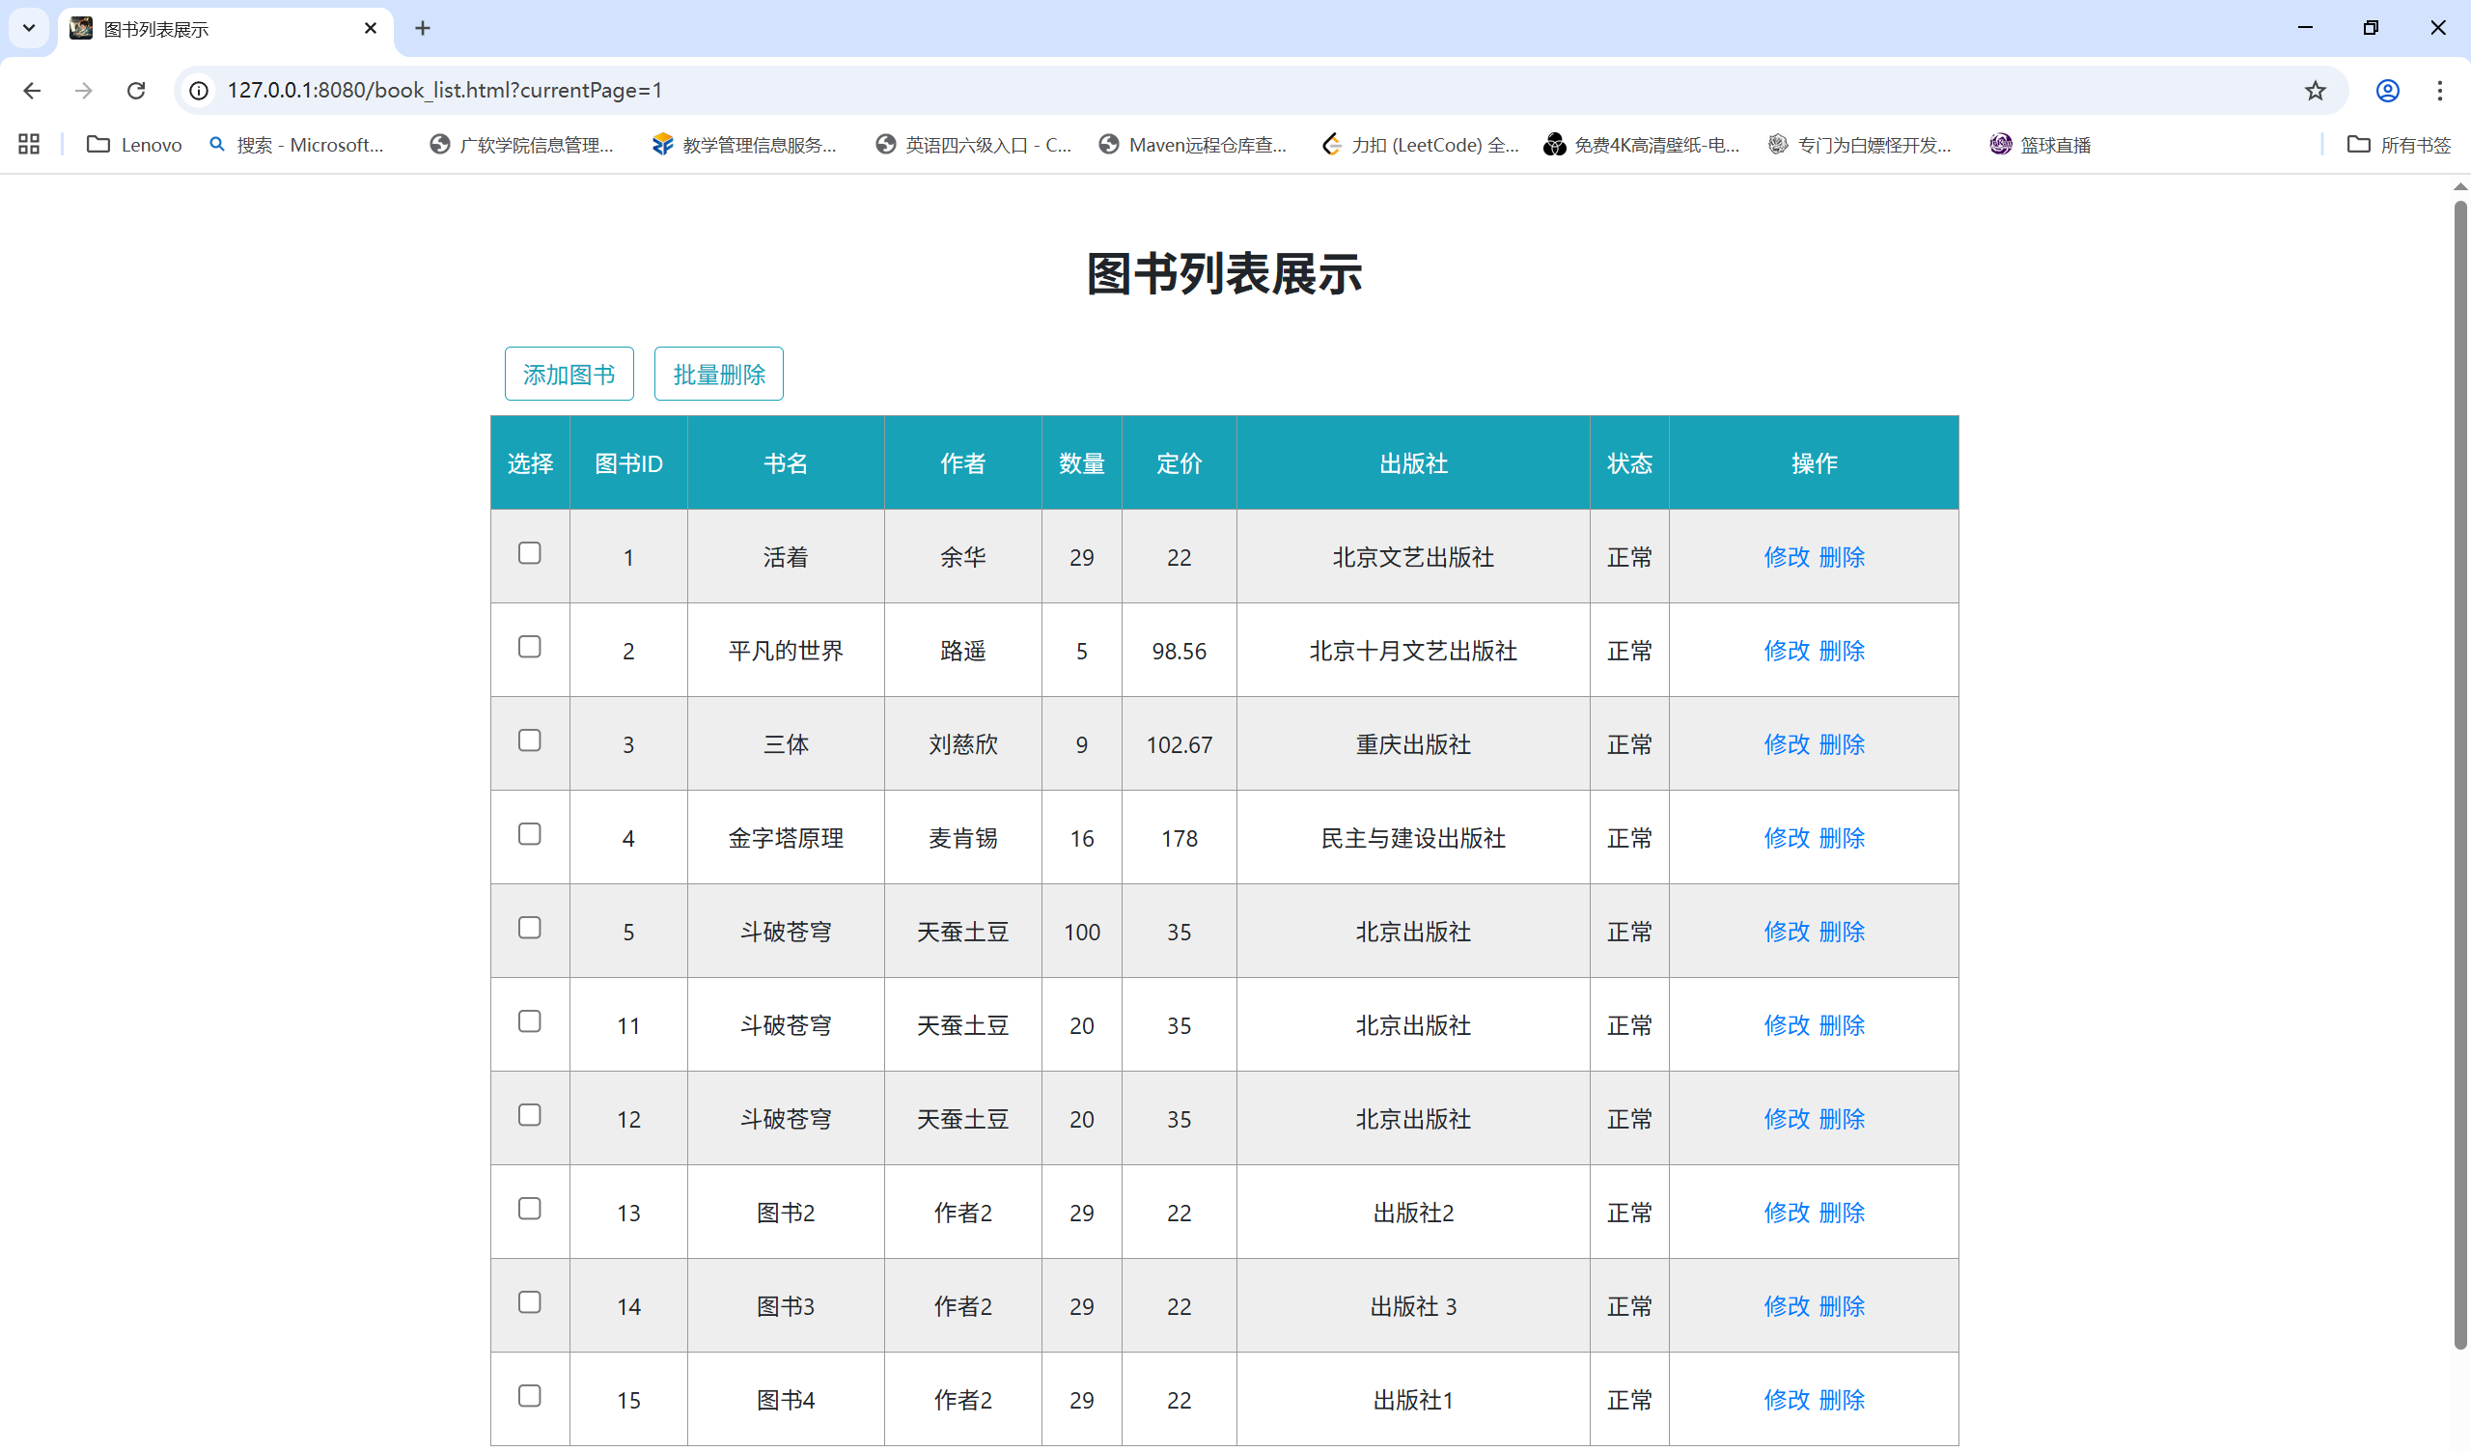The width and height of the screenshot is (2471, 1452).
Task: Check the checkbox for book 活着
Action: 530,553
